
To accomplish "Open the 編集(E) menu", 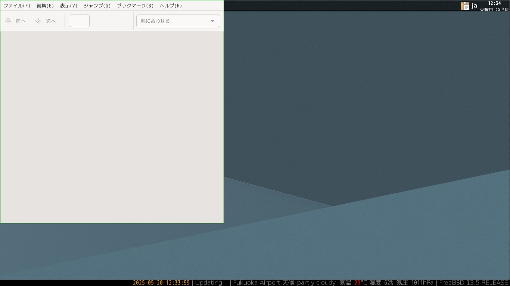I will (45, 6).
